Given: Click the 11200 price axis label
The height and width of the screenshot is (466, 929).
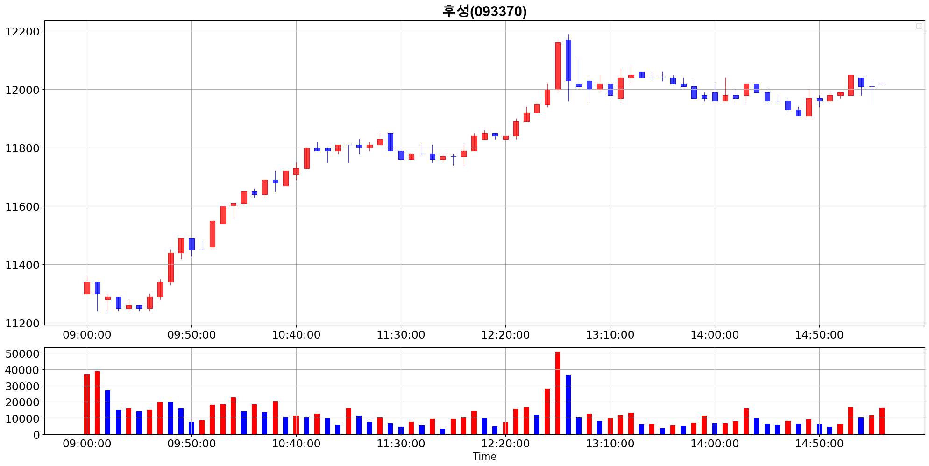Looking at the screenshot, I should point(22,324).
